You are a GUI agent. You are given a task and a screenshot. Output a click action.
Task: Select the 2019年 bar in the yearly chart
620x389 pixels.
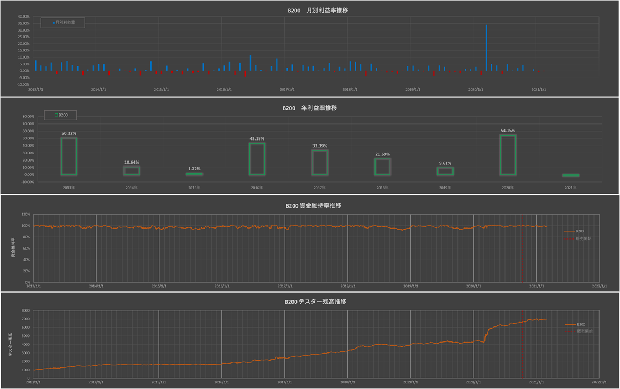[x=445, y=172]
